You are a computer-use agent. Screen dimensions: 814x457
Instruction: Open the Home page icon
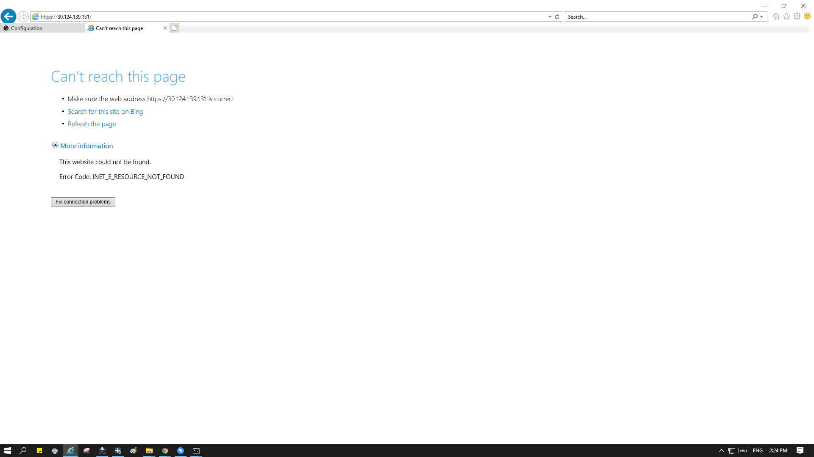tap(776, 17)
